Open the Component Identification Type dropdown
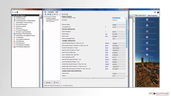 125,18
